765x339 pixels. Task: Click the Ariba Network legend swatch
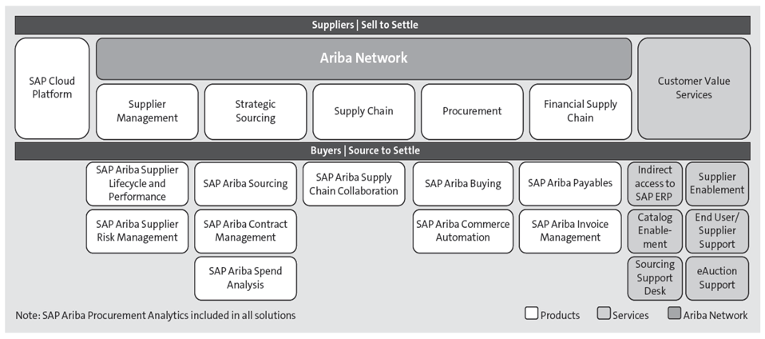[x=674, y=314]
